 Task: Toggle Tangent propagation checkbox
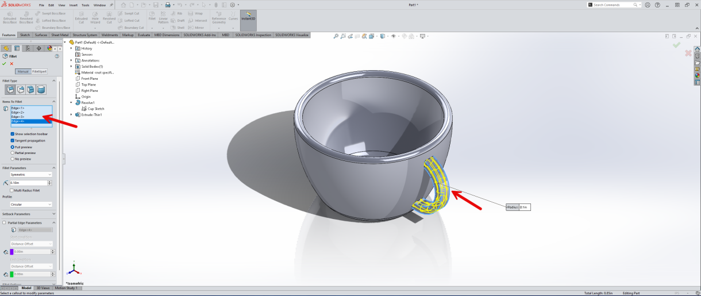click(13, 140)
